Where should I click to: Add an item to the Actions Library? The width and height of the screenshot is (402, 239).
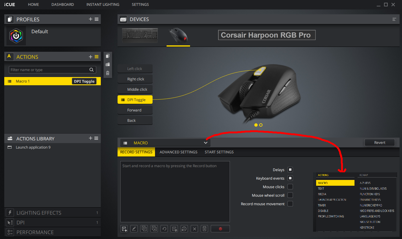pos(90,138)
